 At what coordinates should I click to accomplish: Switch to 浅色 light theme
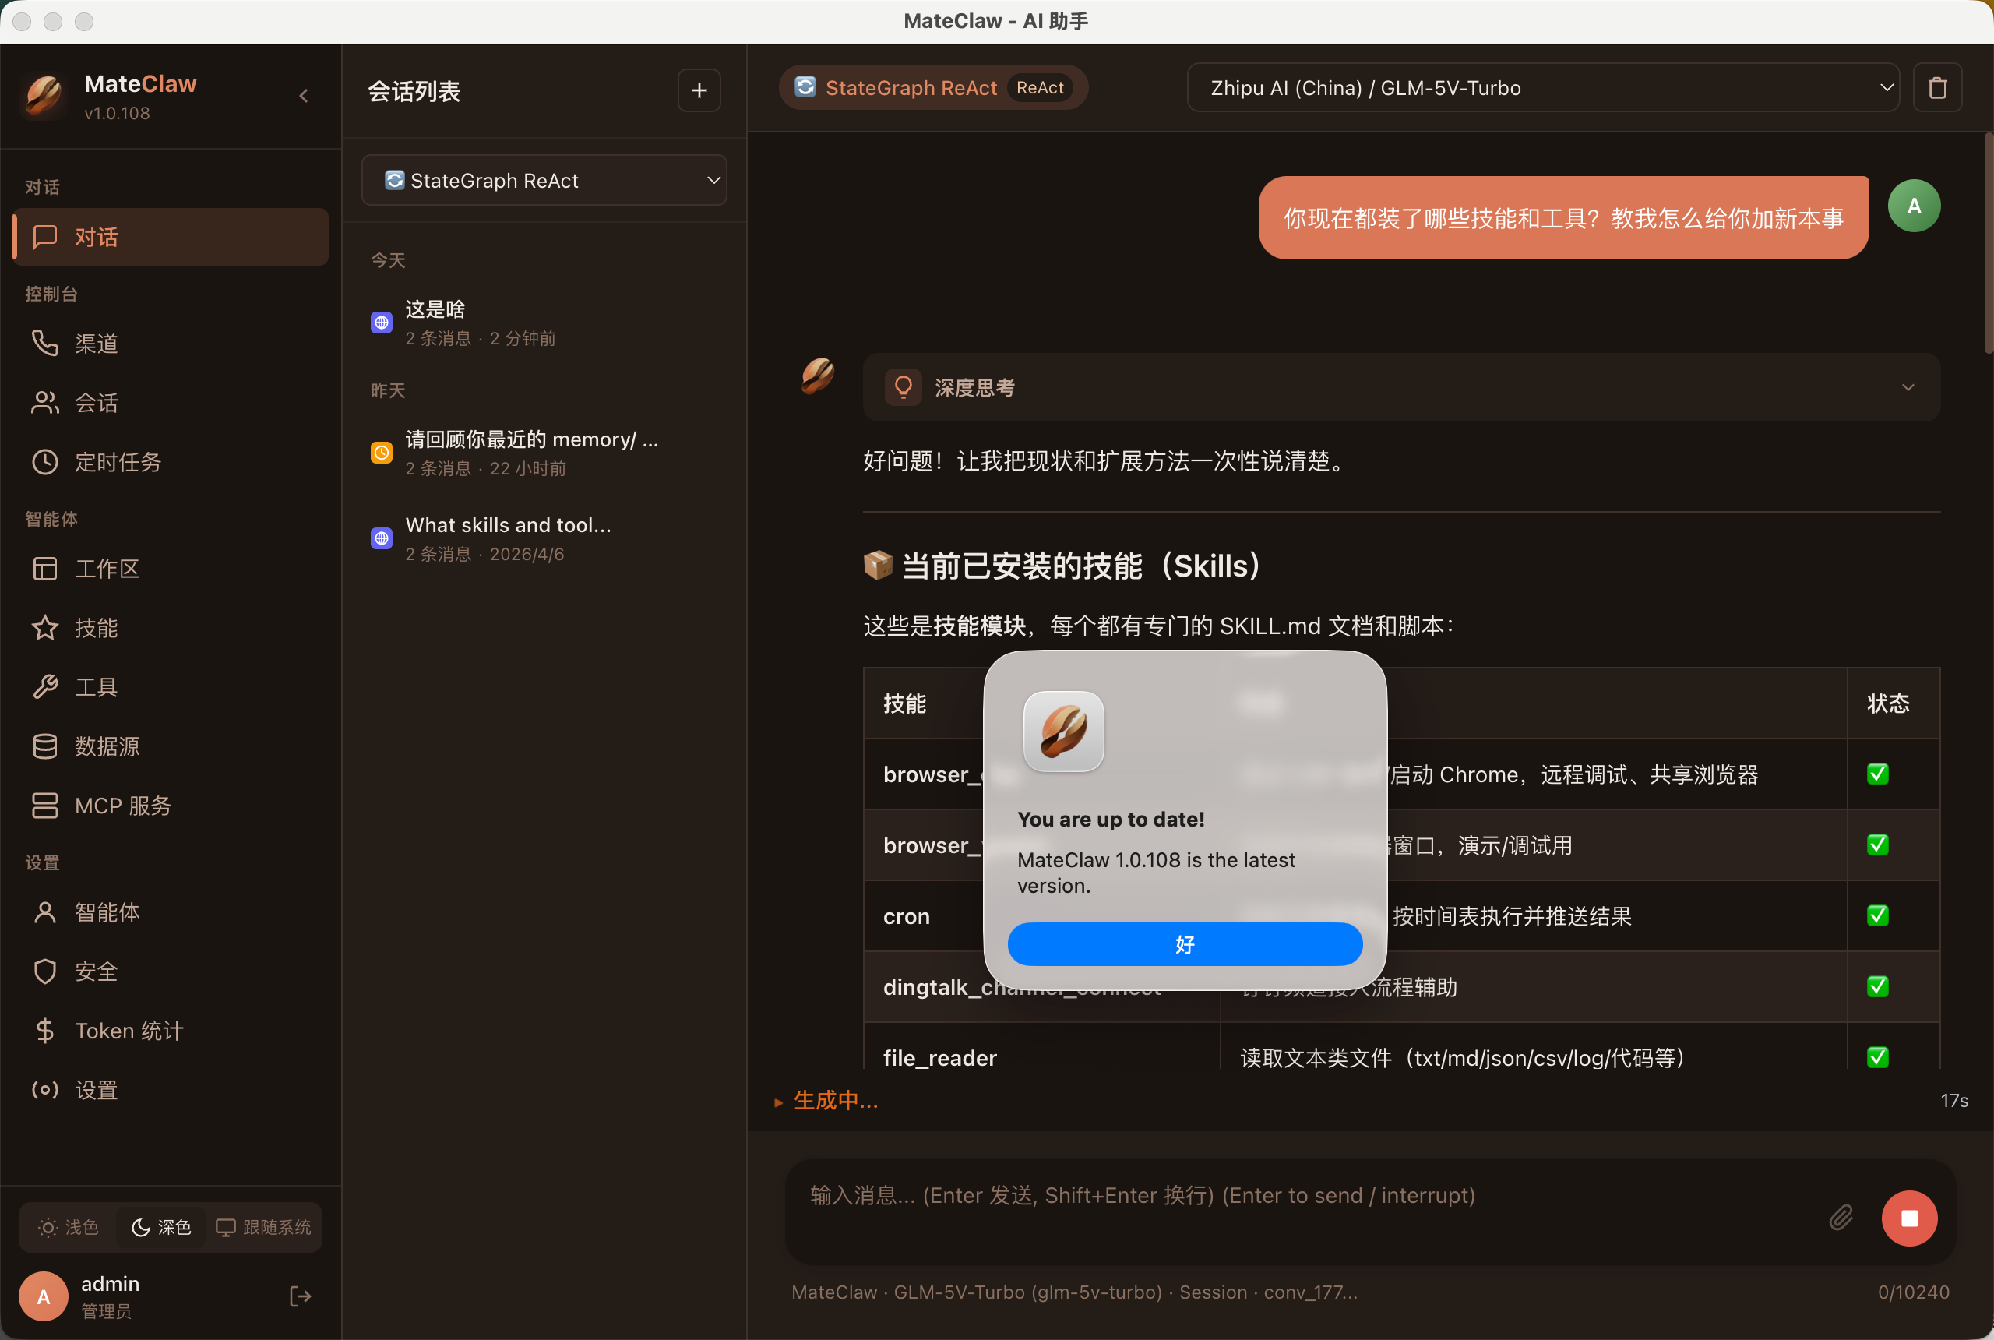tap(69, 1227)
